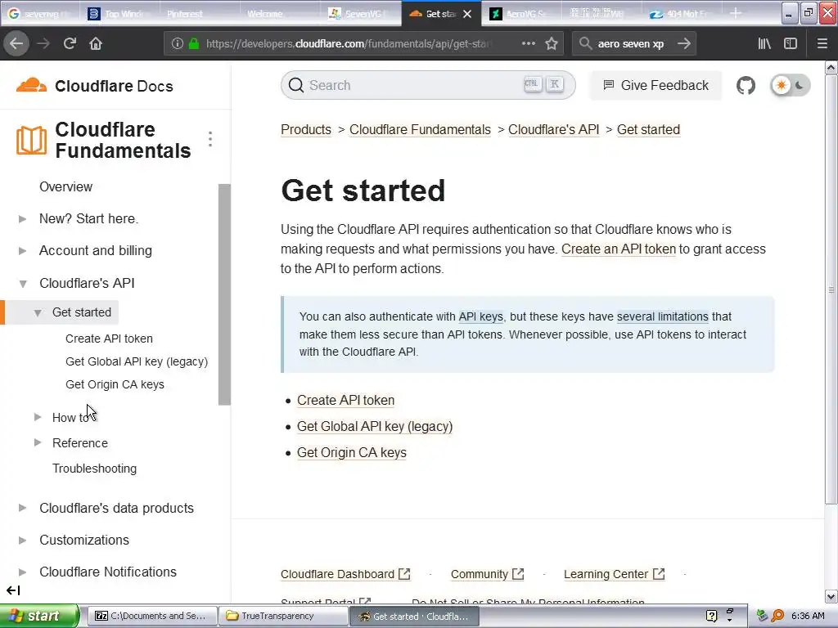Image resolution: width=838 pixels, height=628 pixels.
Task: Collapse the Cloudflare's API section arrow
Action: point(22,284)
